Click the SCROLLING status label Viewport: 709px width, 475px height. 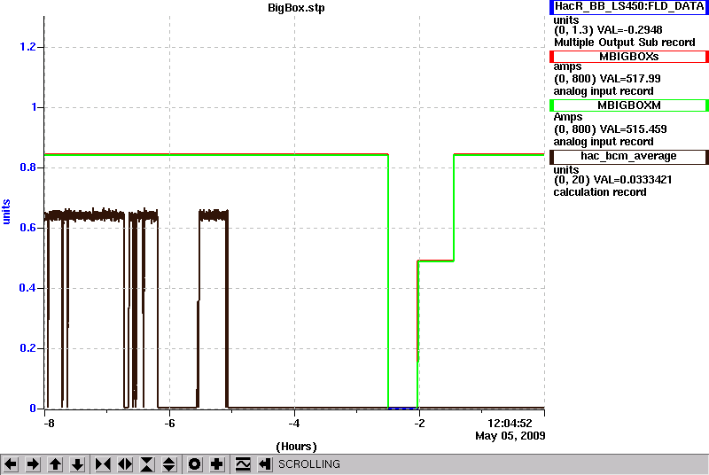309,464
